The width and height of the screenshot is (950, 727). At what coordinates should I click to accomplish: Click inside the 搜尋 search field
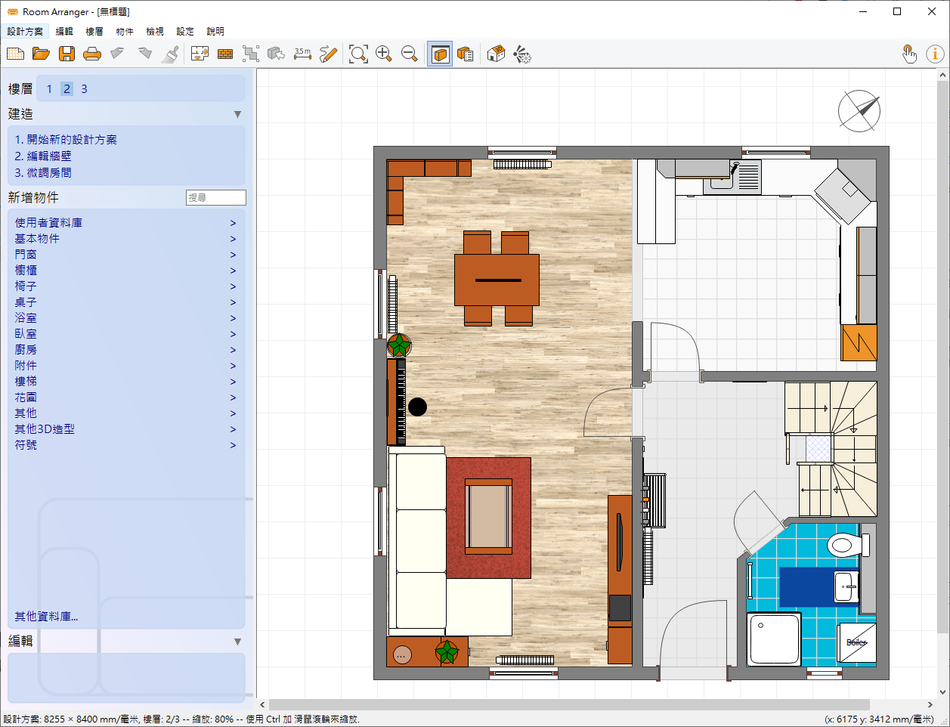pyautogui.click(x=215, y=197)
